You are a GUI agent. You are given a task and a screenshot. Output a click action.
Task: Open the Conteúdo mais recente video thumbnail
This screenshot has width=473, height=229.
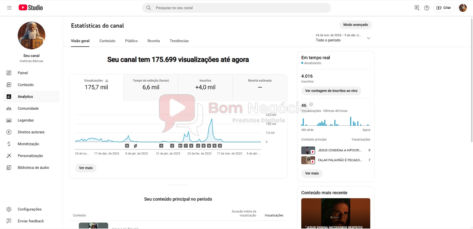tap(336, 213)
